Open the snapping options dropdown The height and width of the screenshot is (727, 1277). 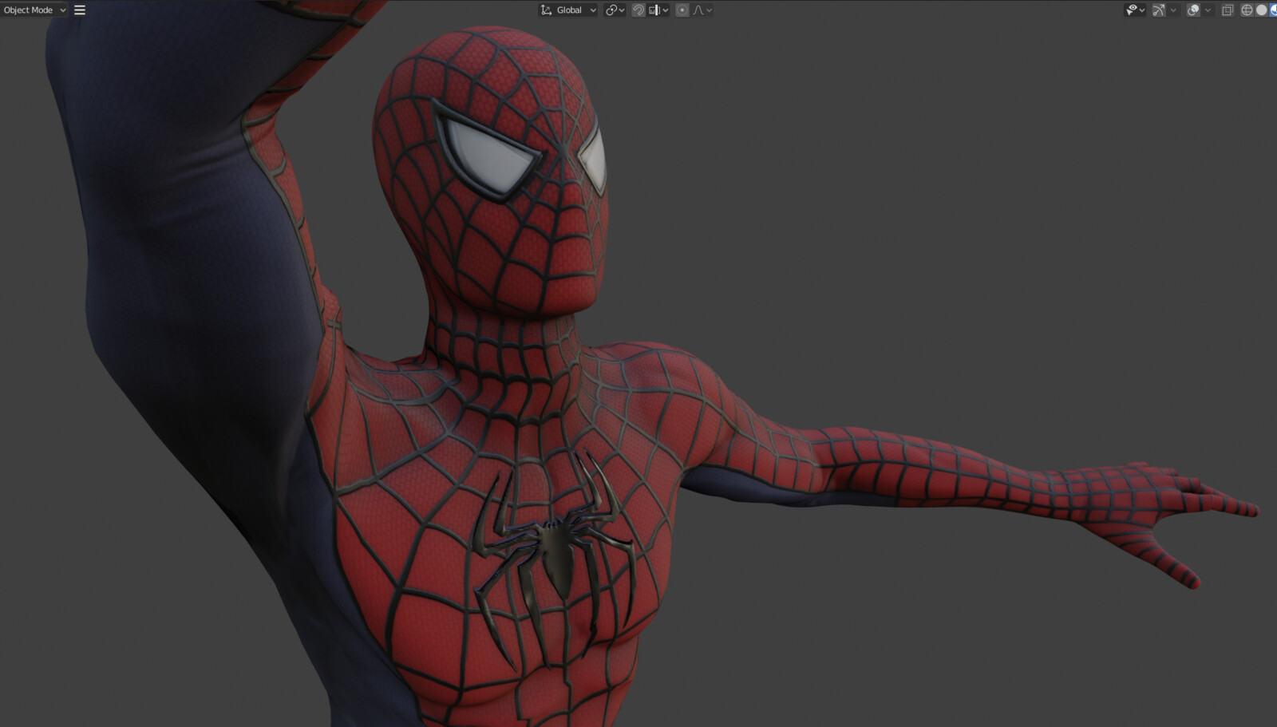[x=659, y=10]
